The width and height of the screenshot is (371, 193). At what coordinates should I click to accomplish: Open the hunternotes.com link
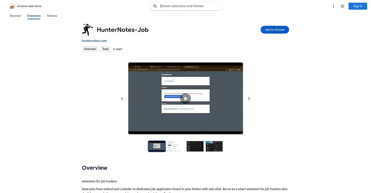coord(94,41)
